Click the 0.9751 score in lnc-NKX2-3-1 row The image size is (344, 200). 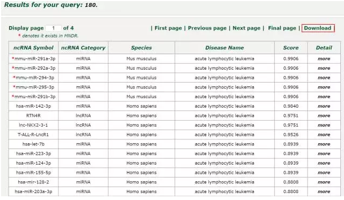click(291, 125)
